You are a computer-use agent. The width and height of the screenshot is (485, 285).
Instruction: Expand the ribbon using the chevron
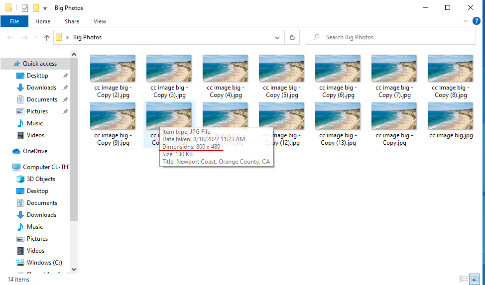[466, 21]
